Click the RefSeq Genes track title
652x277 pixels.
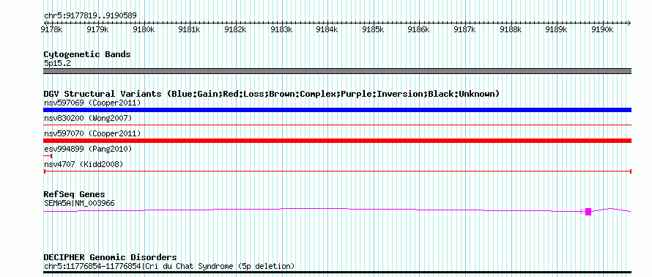click(x=74, y=194)
